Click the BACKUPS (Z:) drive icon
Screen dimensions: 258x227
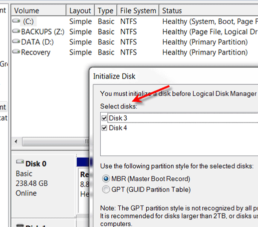point(16,31)
